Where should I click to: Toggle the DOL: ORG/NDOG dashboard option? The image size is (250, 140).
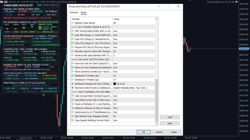(x=30, y=79)
